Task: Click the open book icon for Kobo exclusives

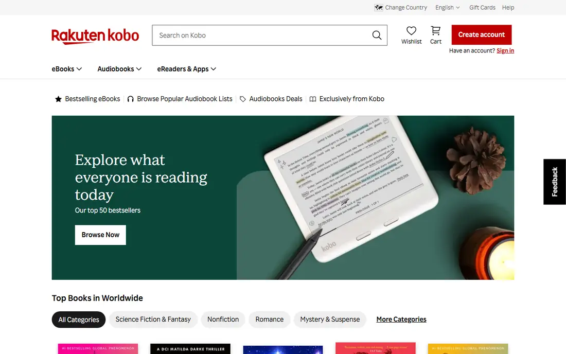Action: 313,99
